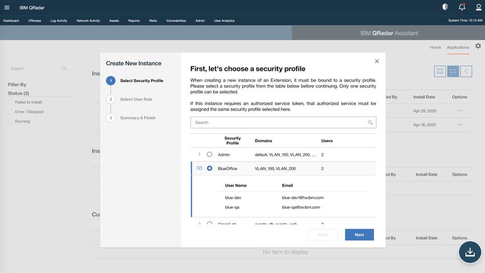Toggle Running filter checkbox

(11, 121)
